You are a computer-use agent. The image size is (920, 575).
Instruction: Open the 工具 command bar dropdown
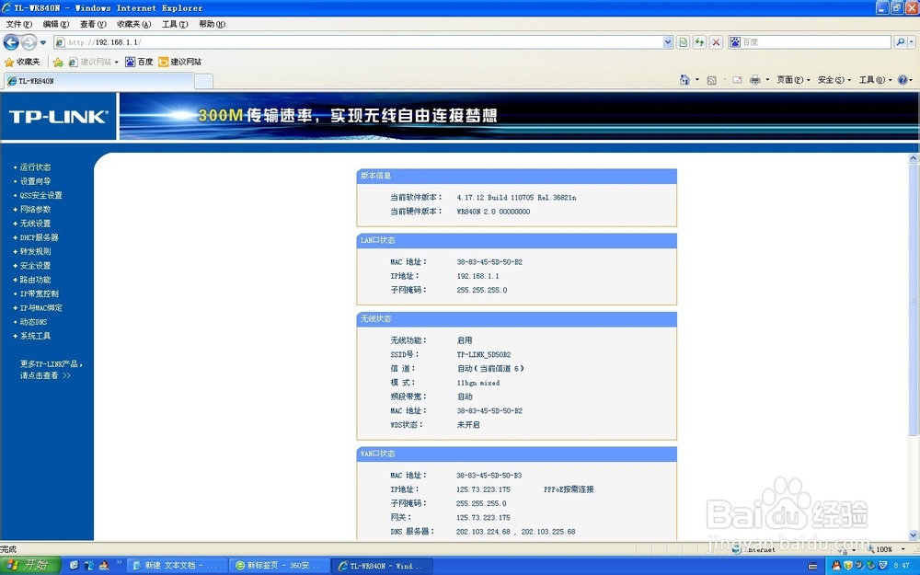(876, 80)
